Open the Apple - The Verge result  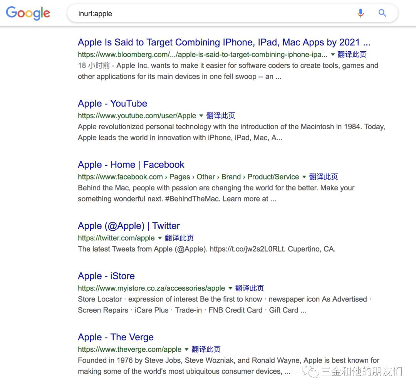(x=116, y=337)
